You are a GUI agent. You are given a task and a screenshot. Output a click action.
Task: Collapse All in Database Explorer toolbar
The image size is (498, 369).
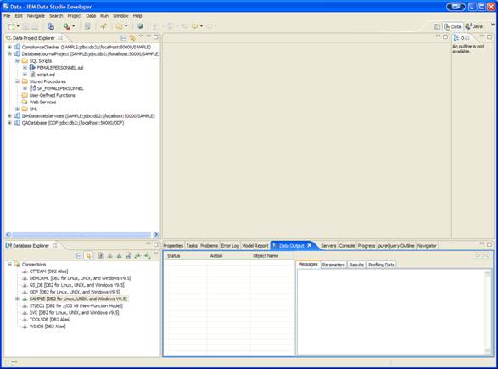[79, 255]
